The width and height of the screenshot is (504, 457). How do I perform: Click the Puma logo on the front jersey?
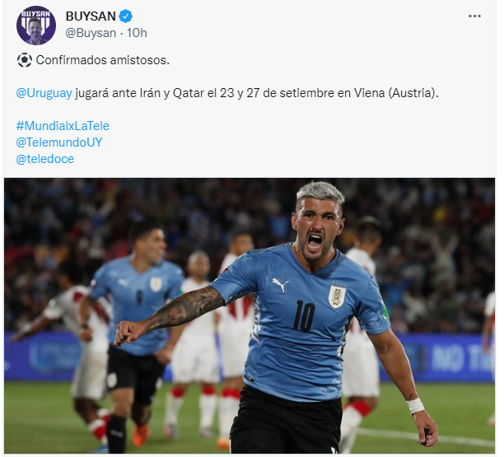pos(280,284)
